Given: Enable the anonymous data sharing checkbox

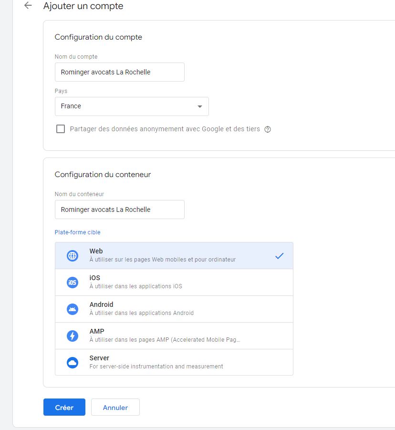Looking at the screenshot, I should click(61, 129).
